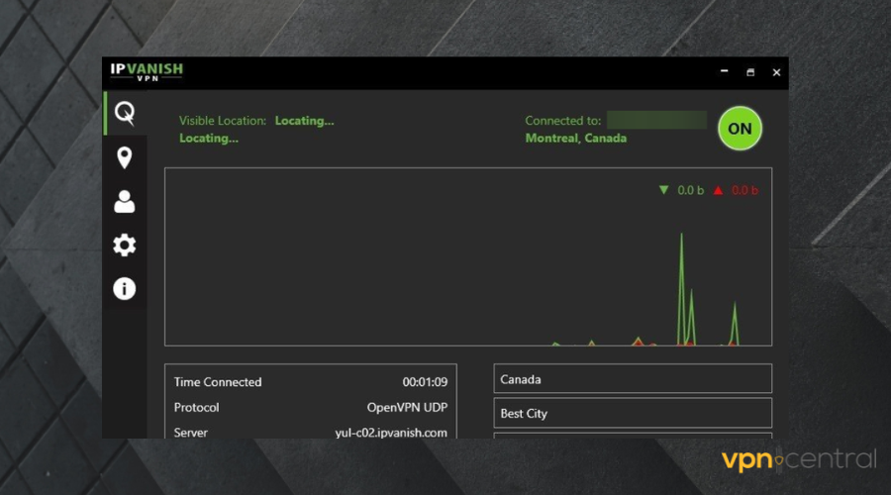Click the 'OpenVPN UDP' protocol value
Screen dimensions: 891x495
coord(407,408)
